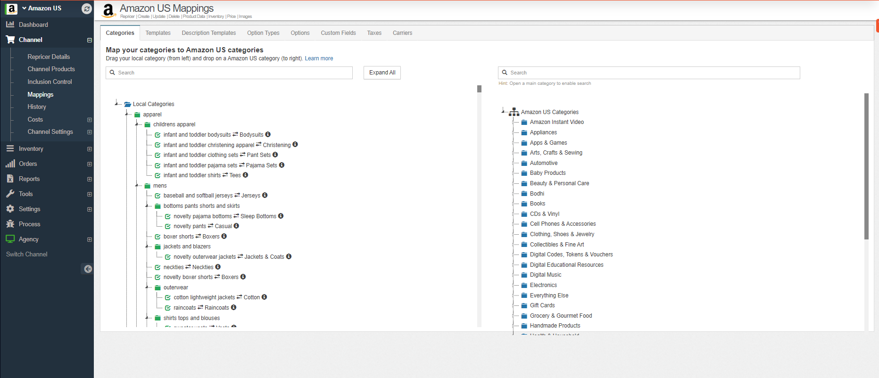
Task: Expand the Channel Settings submenu
Action: pyautogui.click(x=90, y=132)
